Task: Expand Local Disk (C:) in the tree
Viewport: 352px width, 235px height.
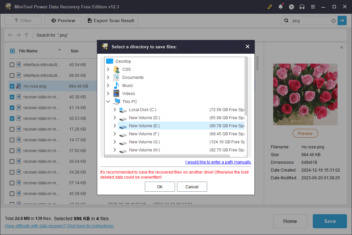Action: [114, 109]
